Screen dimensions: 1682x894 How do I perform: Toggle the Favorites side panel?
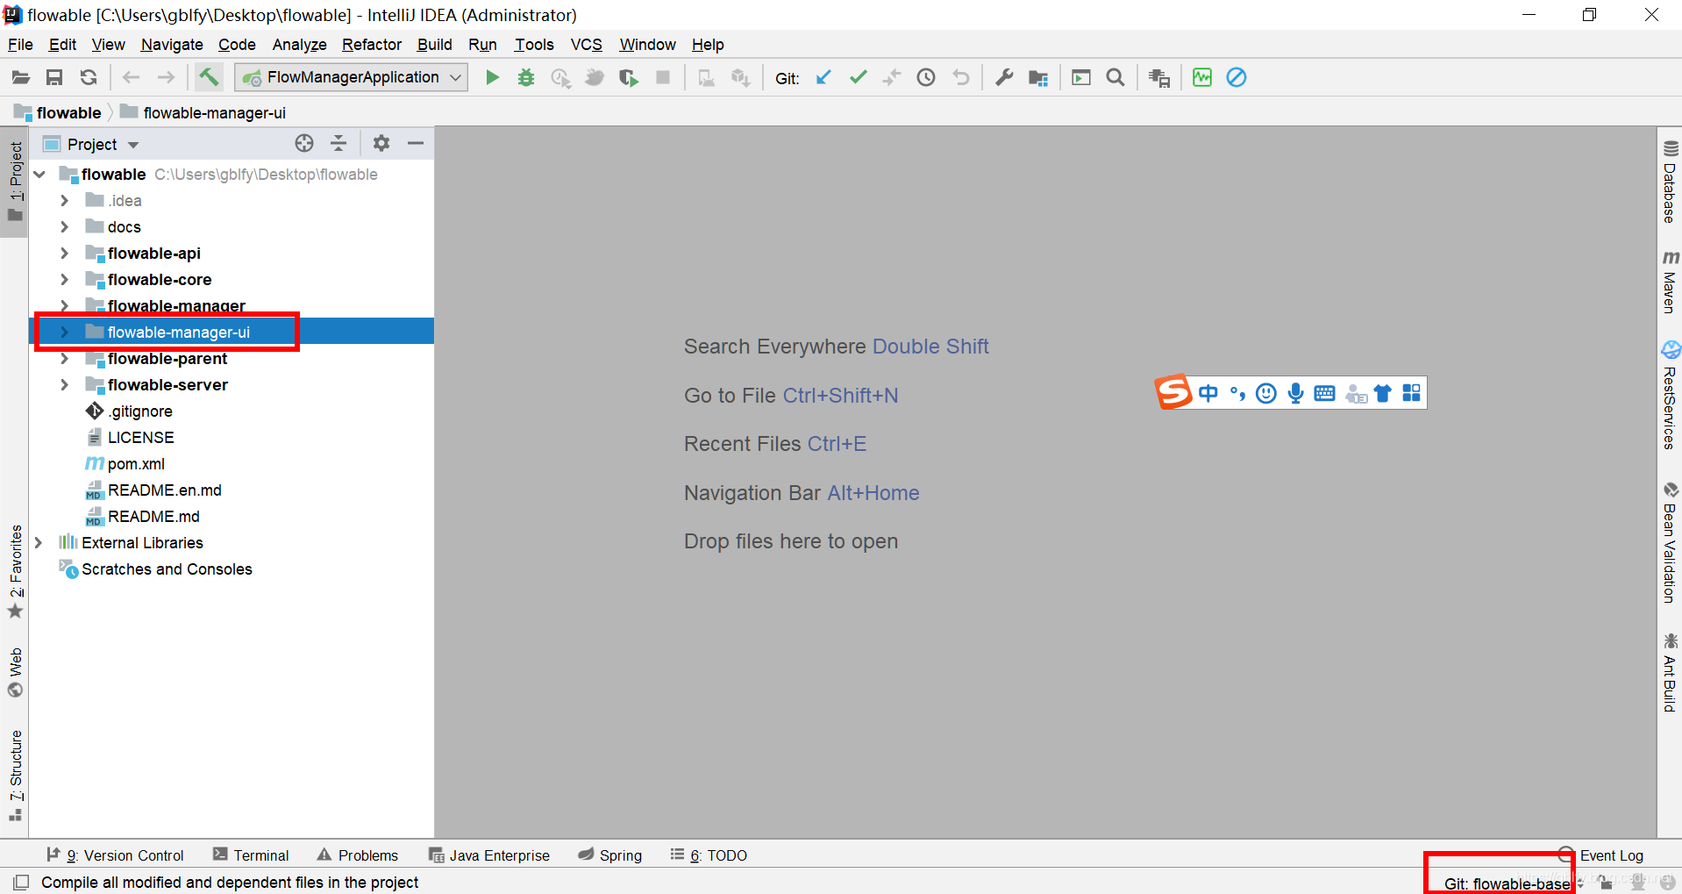tap(16, 572)
